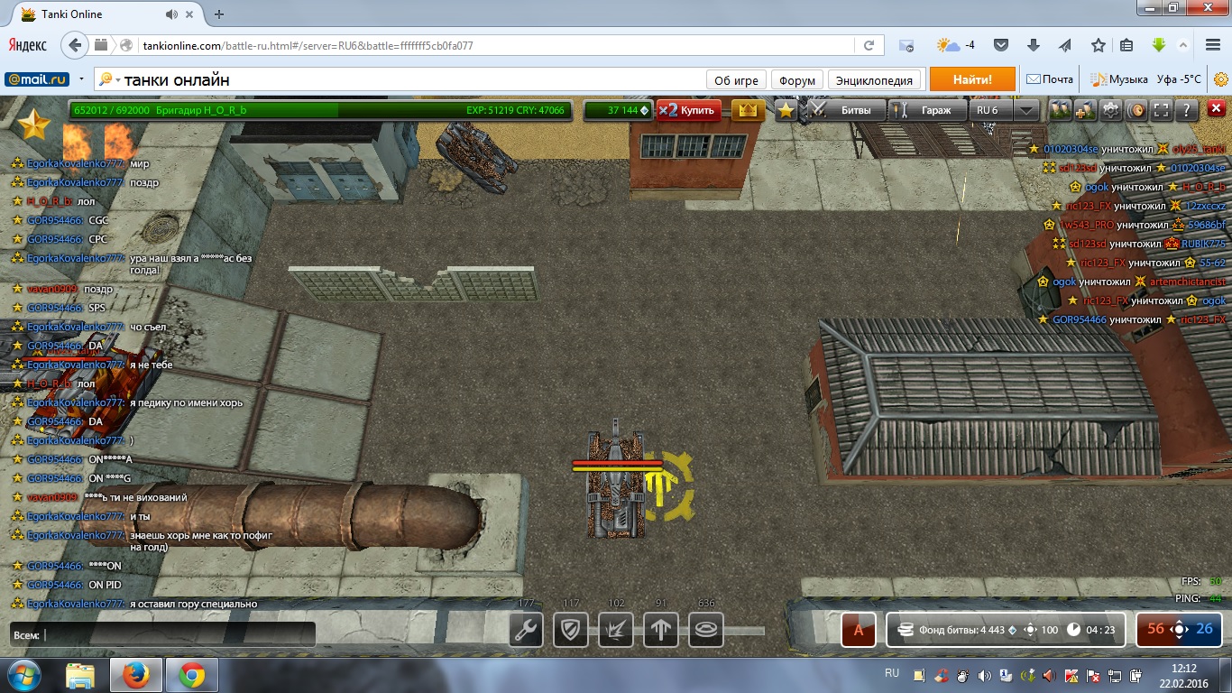Open the Об игре link

[737, 80]
